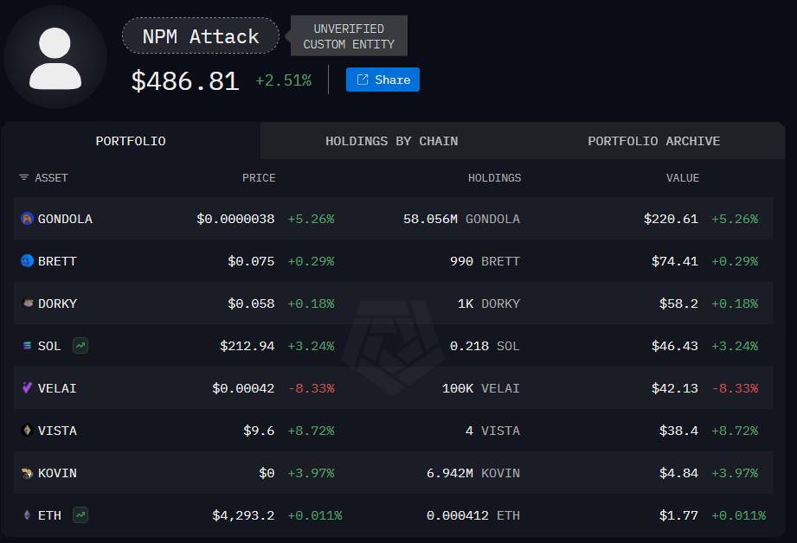Image resolution: width=797 pixels, height=543 pixels.
Task: Click the blue Share button
Action: tap(382, 80)
